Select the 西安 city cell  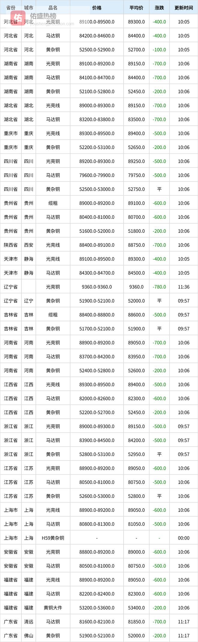pyautogui.click(x=28, y=245)
